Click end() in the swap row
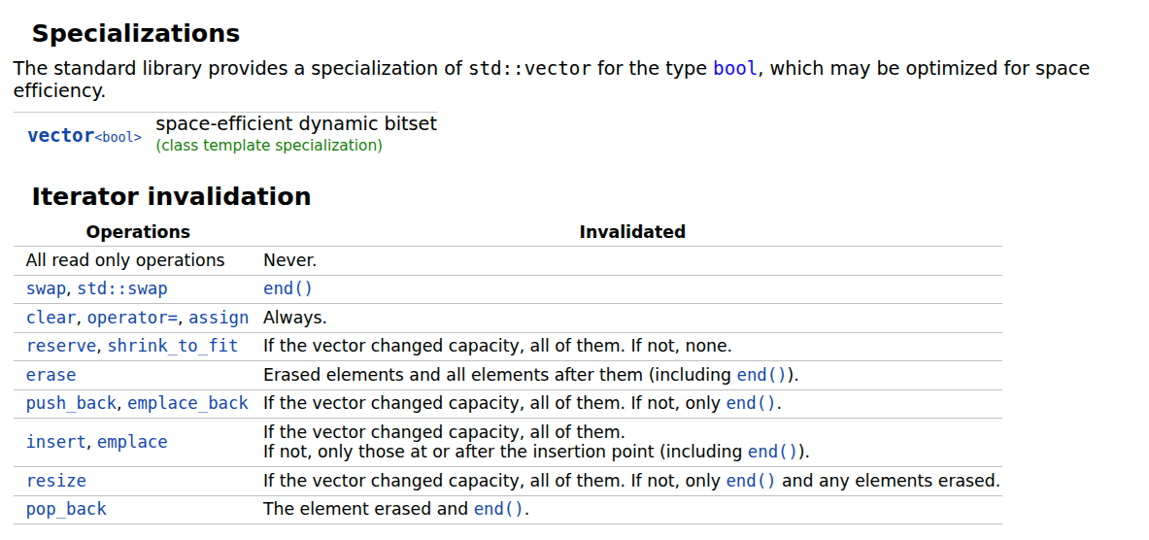This screenshot has height=540, width=1149. coord(287,288)
